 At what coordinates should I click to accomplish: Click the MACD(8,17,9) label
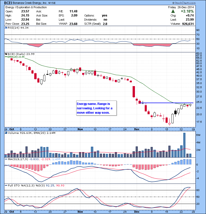(18, 159)
